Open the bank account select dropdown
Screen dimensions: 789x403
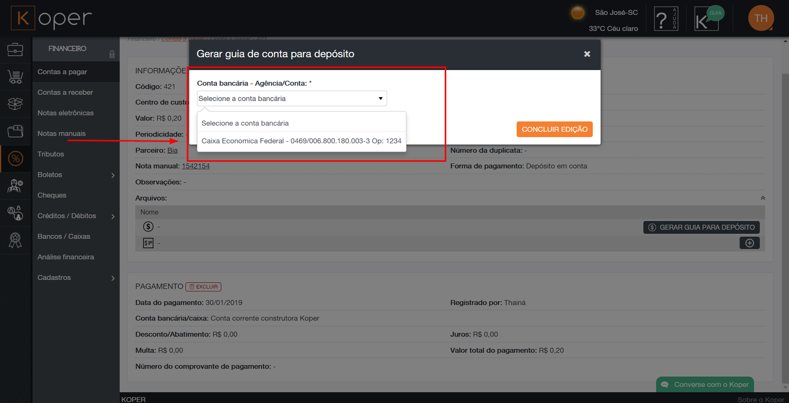(291, 99)
